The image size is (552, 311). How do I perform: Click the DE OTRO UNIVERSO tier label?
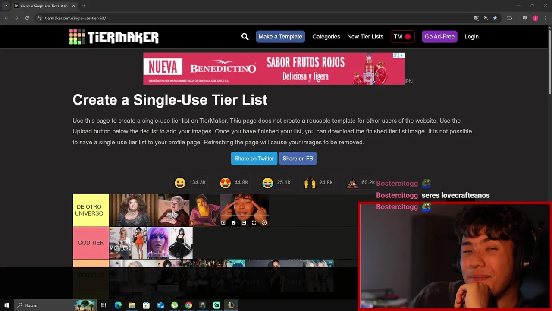(x=91, y=210)
